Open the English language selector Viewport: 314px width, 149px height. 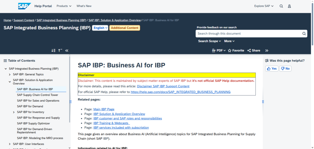point(100,28)
